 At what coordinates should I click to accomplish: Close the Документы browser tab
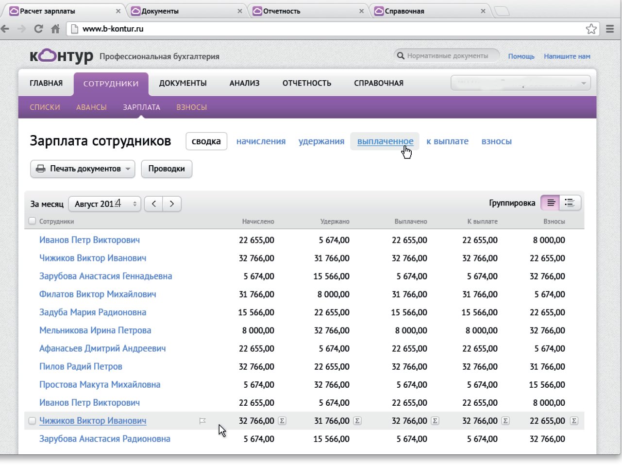coord(240,11)
